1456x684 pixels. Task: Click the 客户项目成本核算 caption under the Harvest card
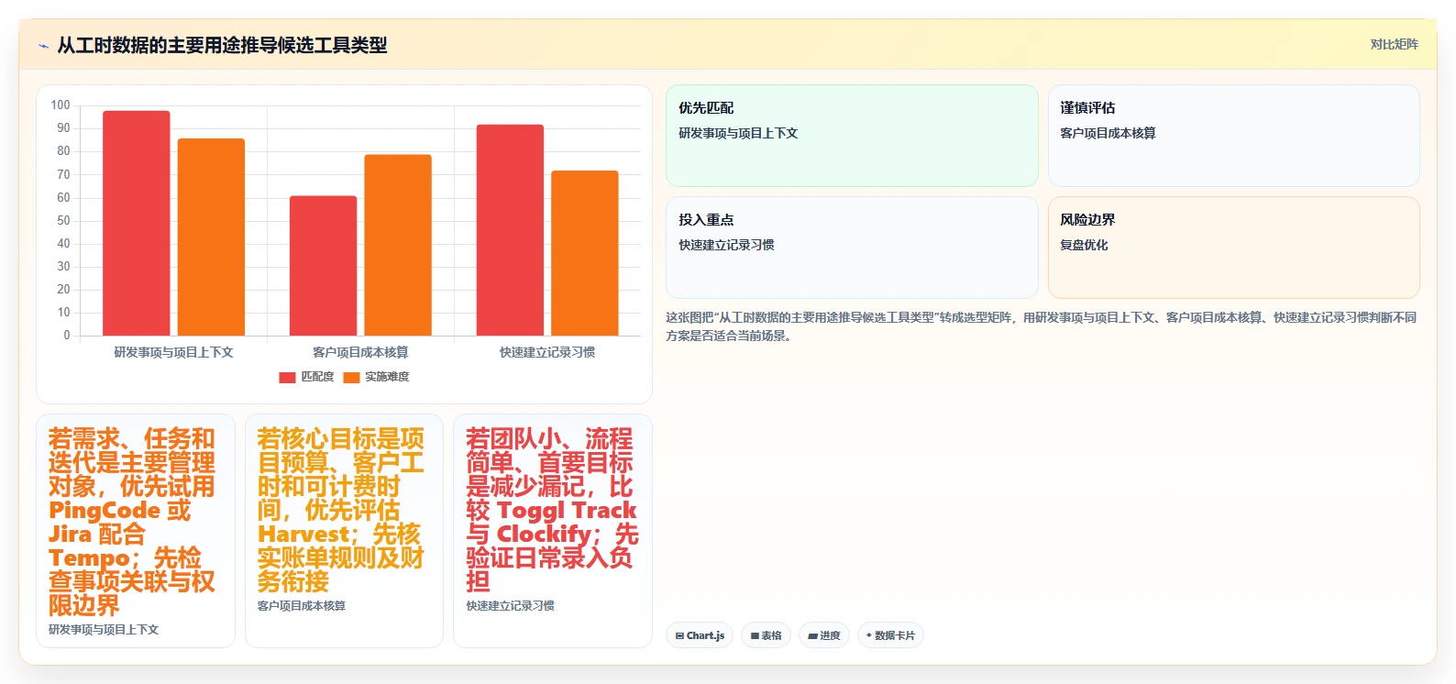point(302,606)
